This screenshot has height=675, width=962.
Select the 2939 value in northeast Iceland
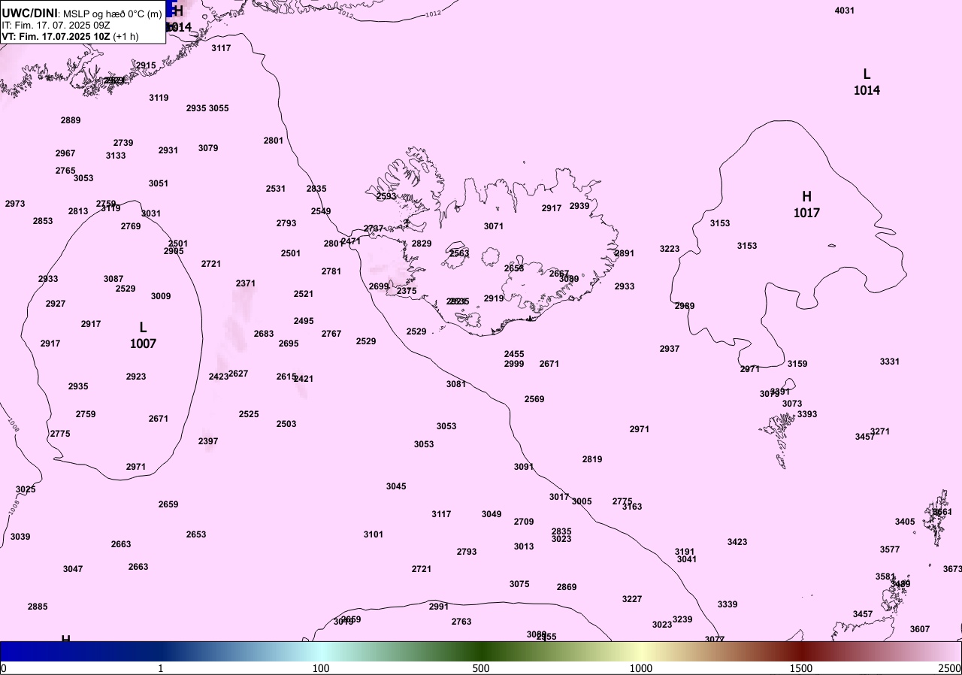click(x=579, y=206)
